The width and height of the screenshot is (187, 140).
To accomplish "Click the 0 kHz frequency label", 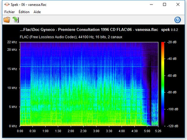I will click(13, 126).
